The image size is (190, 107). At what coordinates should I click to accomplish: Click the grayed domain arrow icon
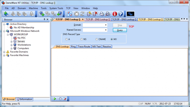[25, 14]
